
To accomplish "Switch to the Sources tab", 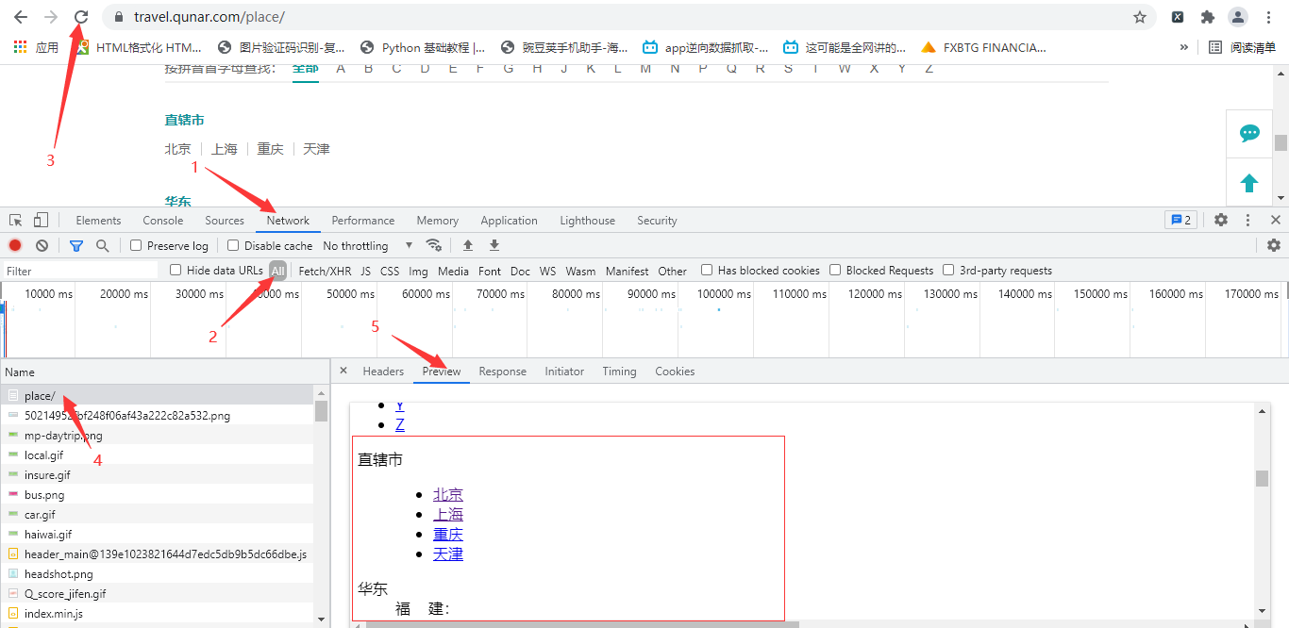I will (225, 220).
